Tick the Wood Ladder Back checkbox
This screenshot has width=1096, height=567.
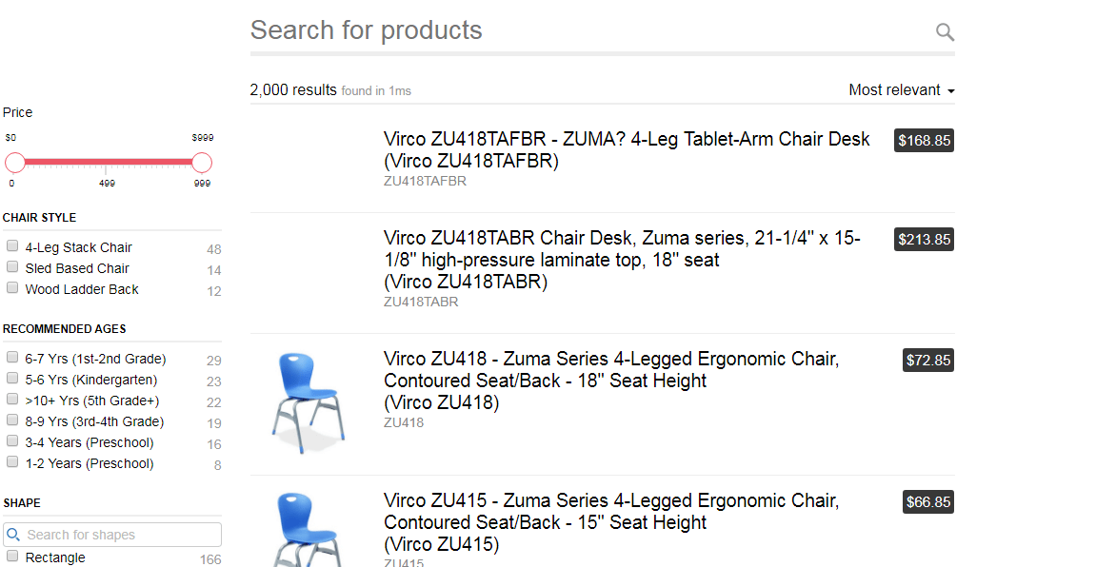pos(12,288)
